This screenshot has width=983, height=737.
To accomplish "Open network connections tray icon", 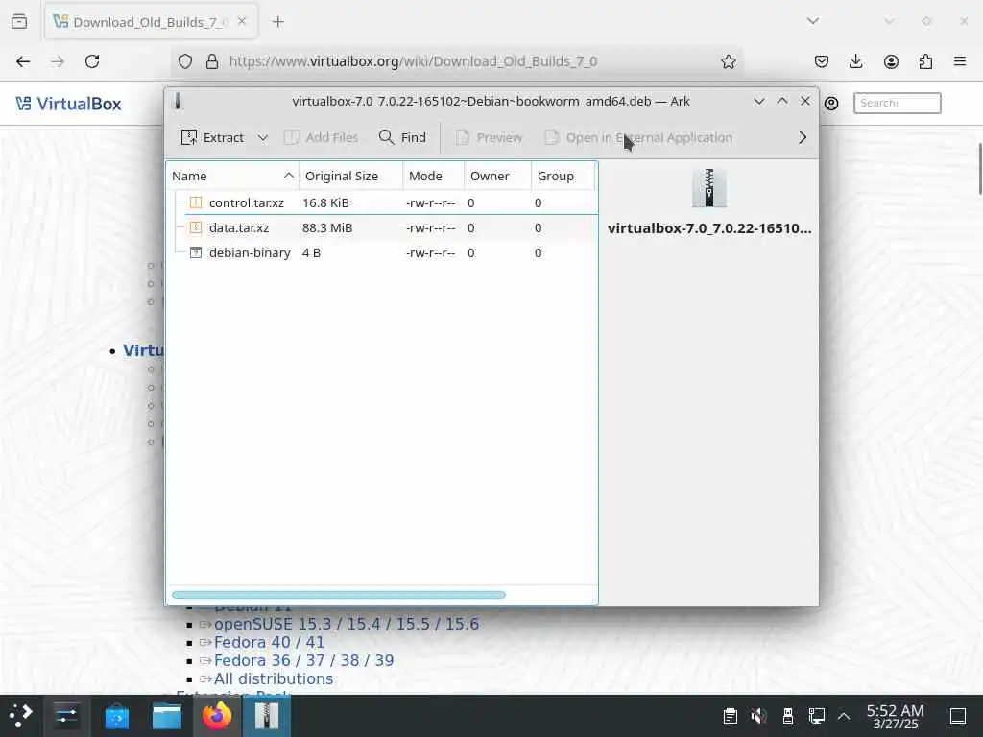I will coord(816,716).
